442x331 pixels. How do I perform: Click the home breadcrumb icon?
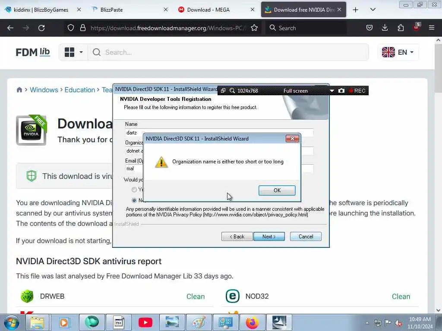click(19, 90)
